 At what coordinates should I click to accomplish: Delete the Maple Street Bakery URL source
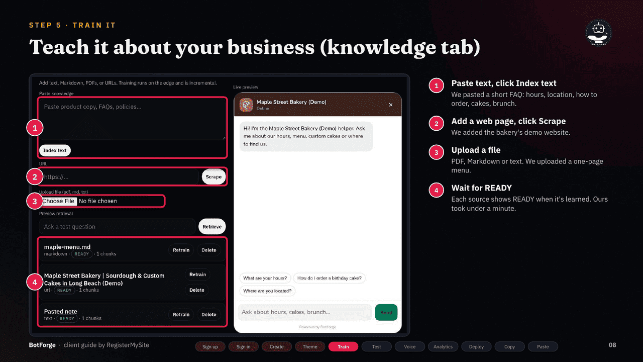(197, 290)
